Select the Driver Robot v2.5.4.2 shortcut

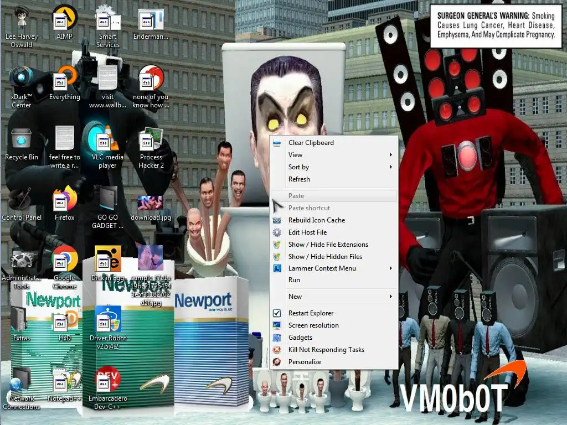pyautogui.click(x=108, y=329)
